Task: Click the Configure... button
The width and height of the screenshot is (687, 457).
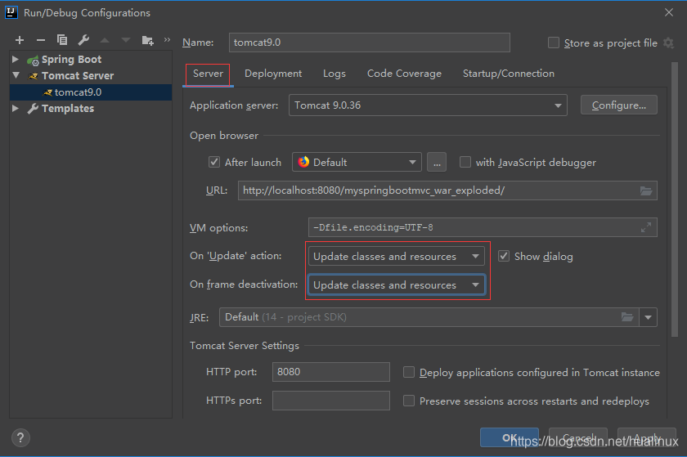Action: tap(618, 105)
